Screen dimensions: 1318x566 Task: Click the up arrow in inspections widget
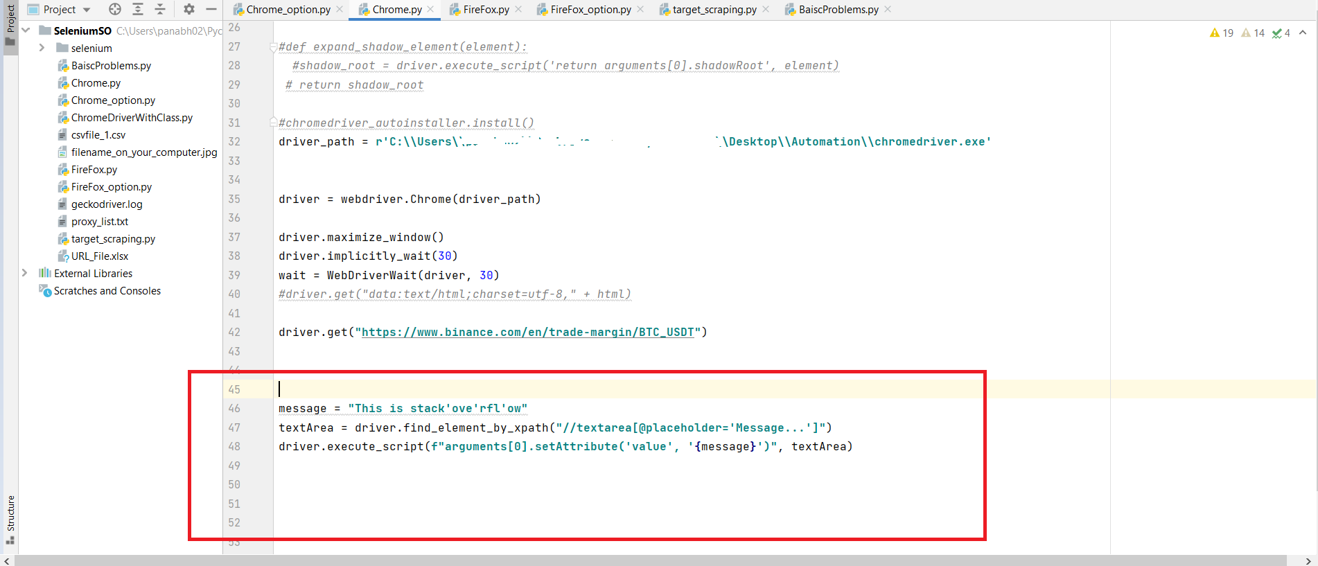[1303, 33]
